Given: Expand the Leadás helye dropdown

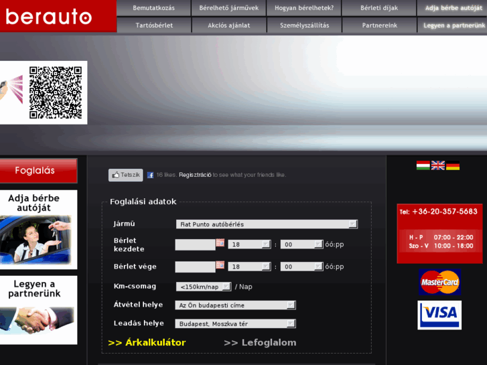Looking at the screenshot, I should pos(235,324).
